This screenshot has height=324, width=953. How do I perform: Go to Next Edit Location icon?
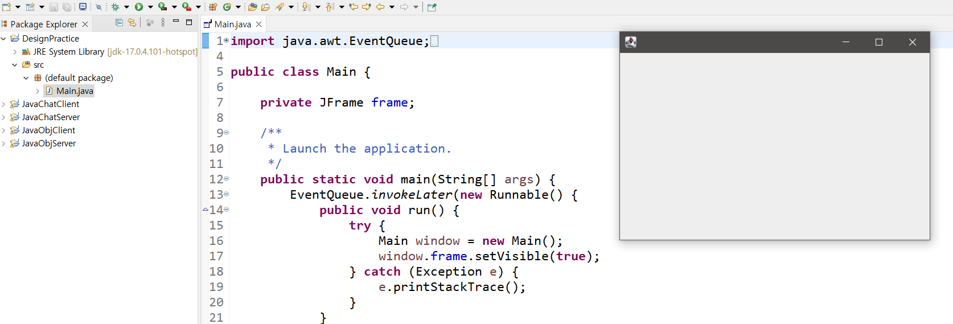[367, 7]
